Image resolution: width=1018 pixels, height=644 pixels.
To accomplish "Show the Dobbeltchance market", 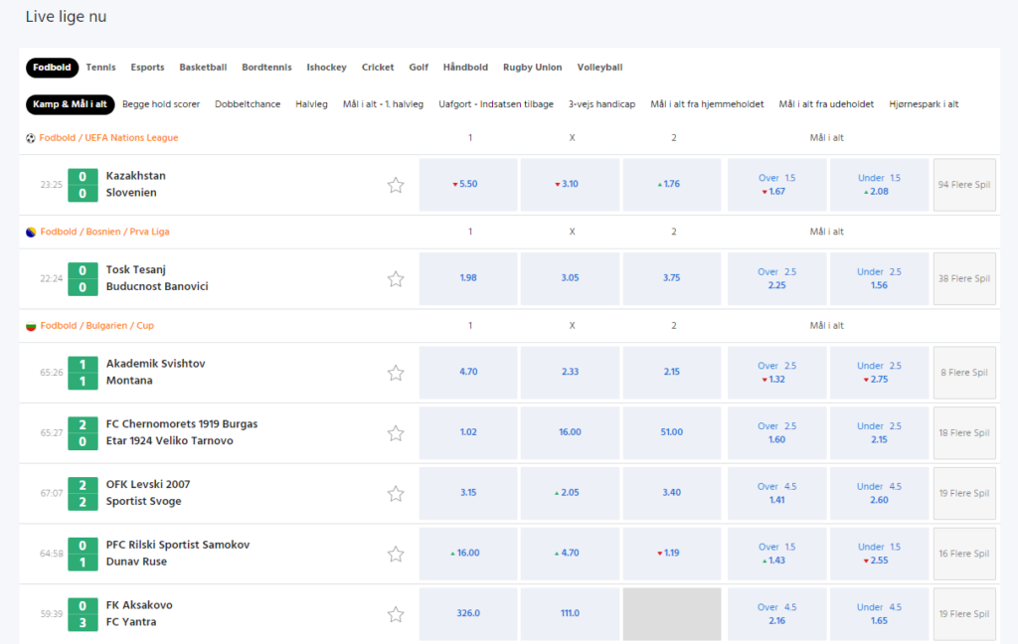I will (248, 104).
